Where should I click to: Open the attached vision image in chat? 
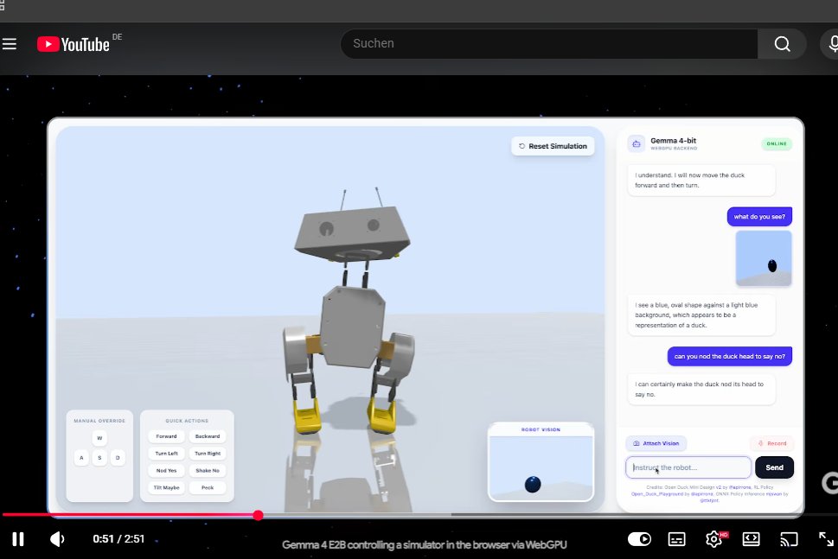click(x=763, y=258)
